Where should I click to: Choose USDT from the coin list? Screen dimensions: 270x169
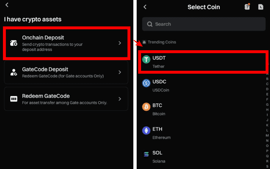204,62
